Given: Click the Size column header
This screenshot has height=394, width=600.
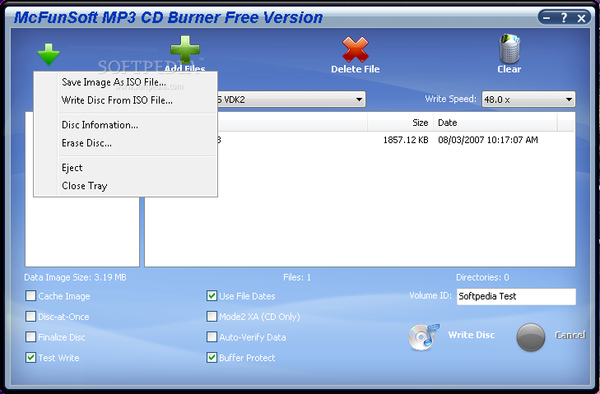Looking at the screenshot, I should 400,123.
